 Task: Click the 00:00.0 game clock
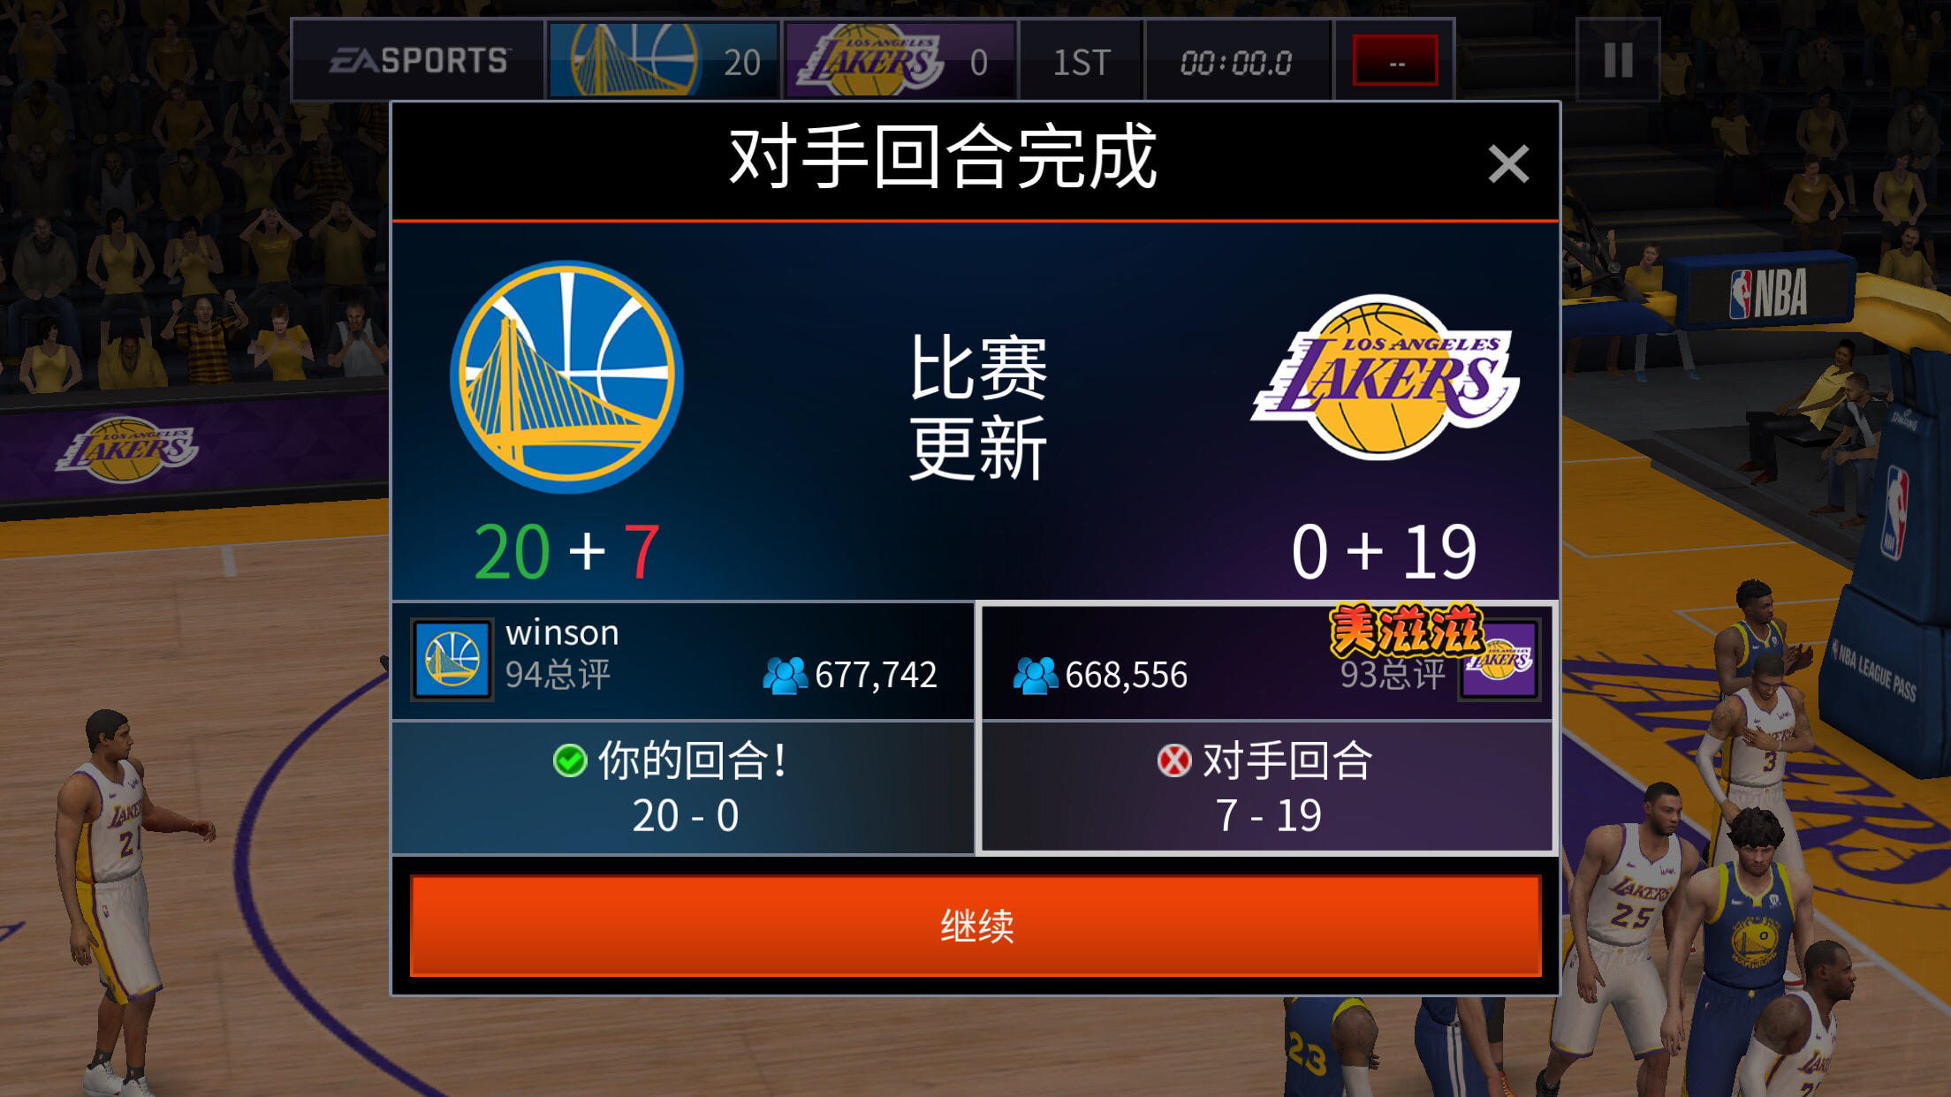[1236, 61]
